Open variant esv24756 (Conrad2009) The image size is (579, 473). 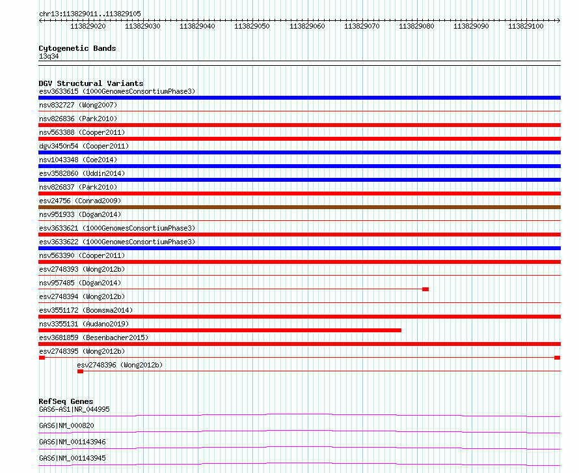point(80,201)
